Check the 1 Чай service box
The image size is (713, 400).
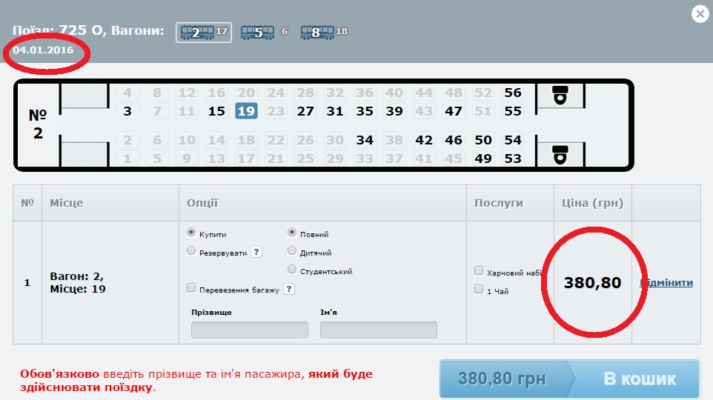coord(478,289)
